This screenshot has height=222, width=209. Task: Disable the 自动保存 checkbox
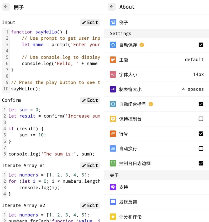pyautogui.click(x=201, y=45)
